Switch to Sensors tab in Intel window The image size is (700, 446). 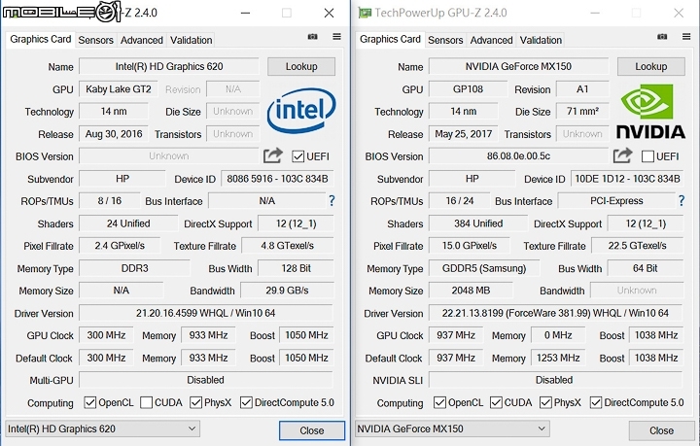[95, 40]
